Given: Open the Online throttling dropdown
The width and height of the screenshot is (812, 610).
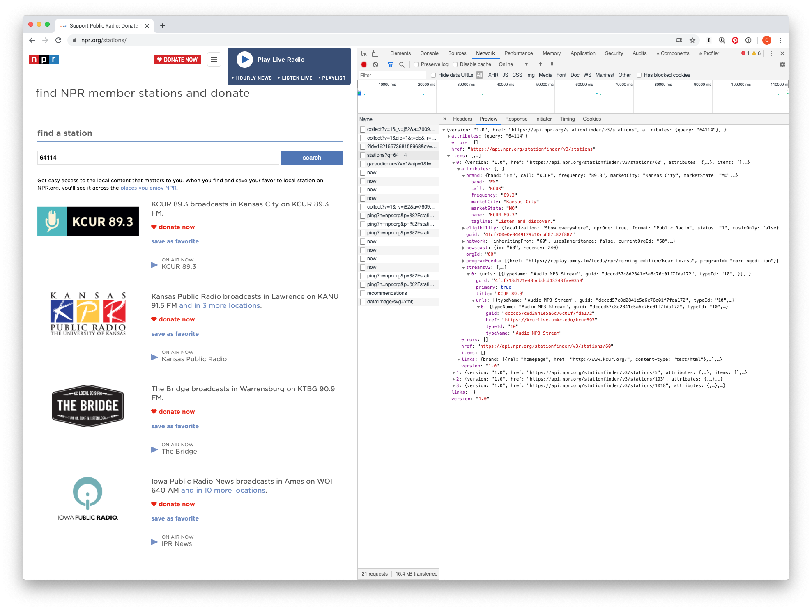Looking at the screenshot, I should click(513, 64).
